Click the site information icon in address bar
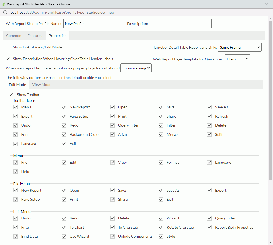The height and width of the screenshot is (245, 273). [x=5, y=12]
